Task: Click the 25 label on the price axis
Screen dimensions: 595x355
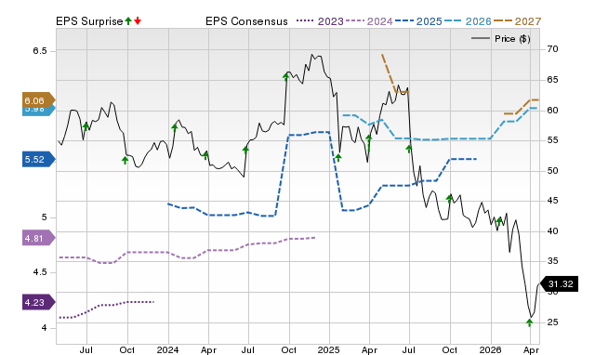Action: click(x=552, y=322)
